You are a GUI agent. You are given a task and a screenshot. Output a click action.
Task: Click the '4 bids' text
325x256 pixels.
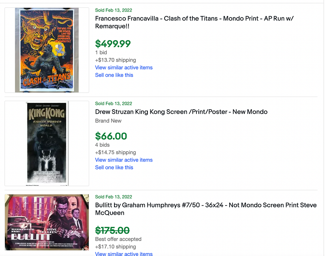click(x=103, y=145)
